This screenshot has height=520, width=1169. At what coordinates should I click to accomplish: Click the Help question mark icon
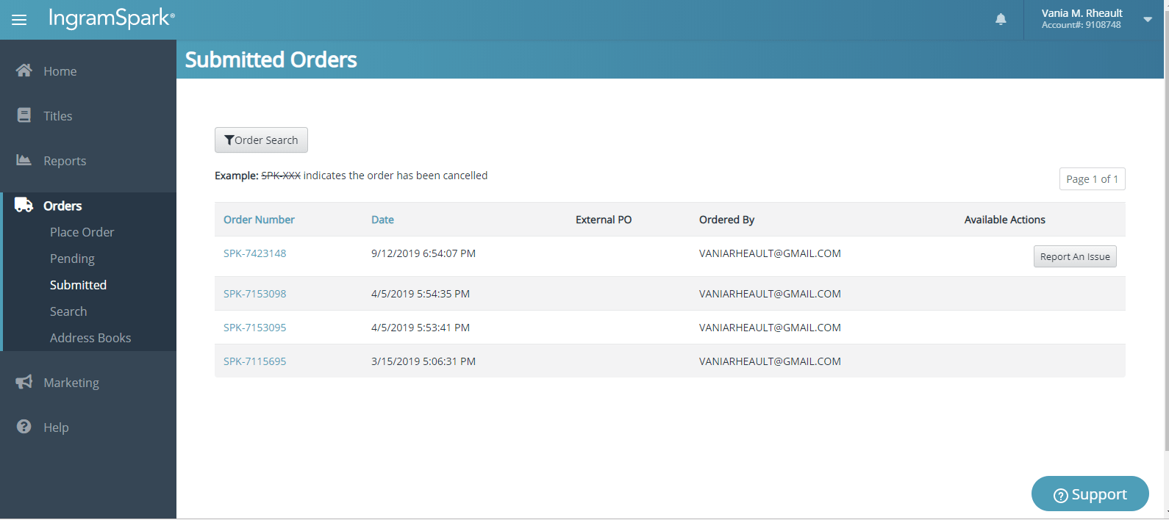coord(24,427)
